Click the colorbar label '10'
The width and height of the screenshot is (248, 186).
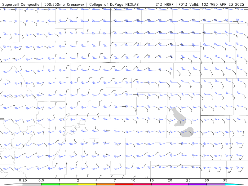click(133, 180)
